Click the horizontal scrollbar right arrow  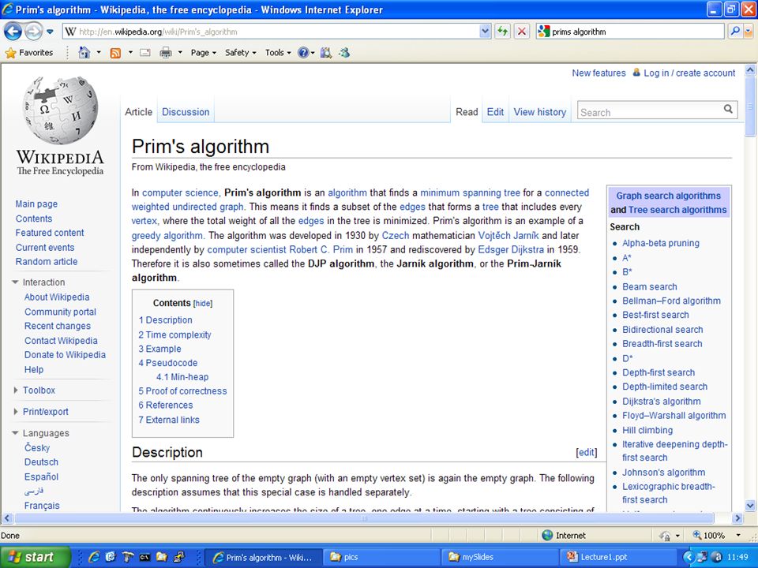click(x=737, y=518)
